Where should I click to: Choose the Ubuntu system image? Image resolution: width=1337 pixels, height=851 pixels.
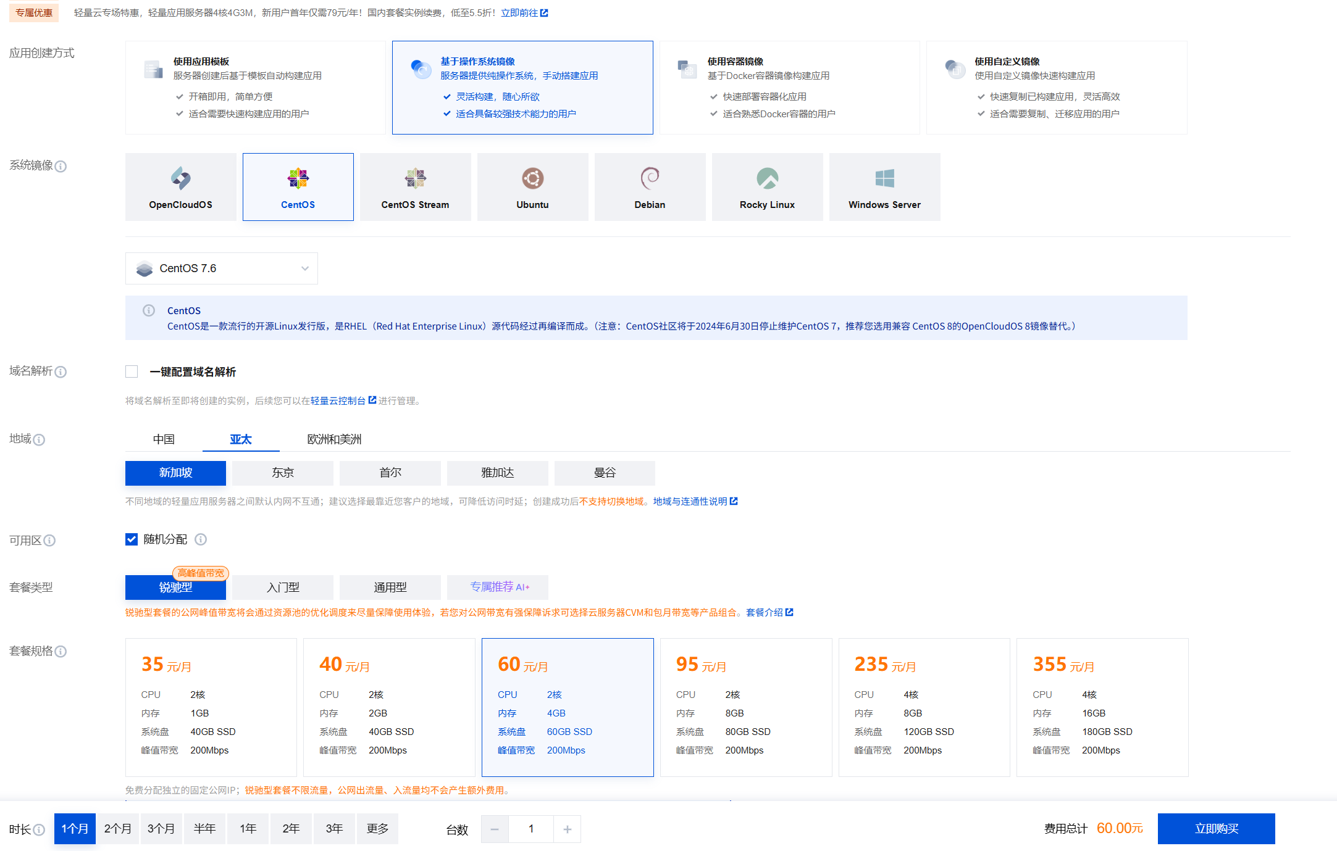[532, 186]
